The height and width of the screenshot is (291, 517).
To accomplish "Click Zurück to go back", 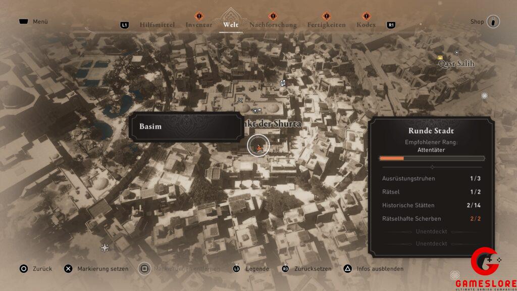I will pyautogui.click(x=24, y=269).
